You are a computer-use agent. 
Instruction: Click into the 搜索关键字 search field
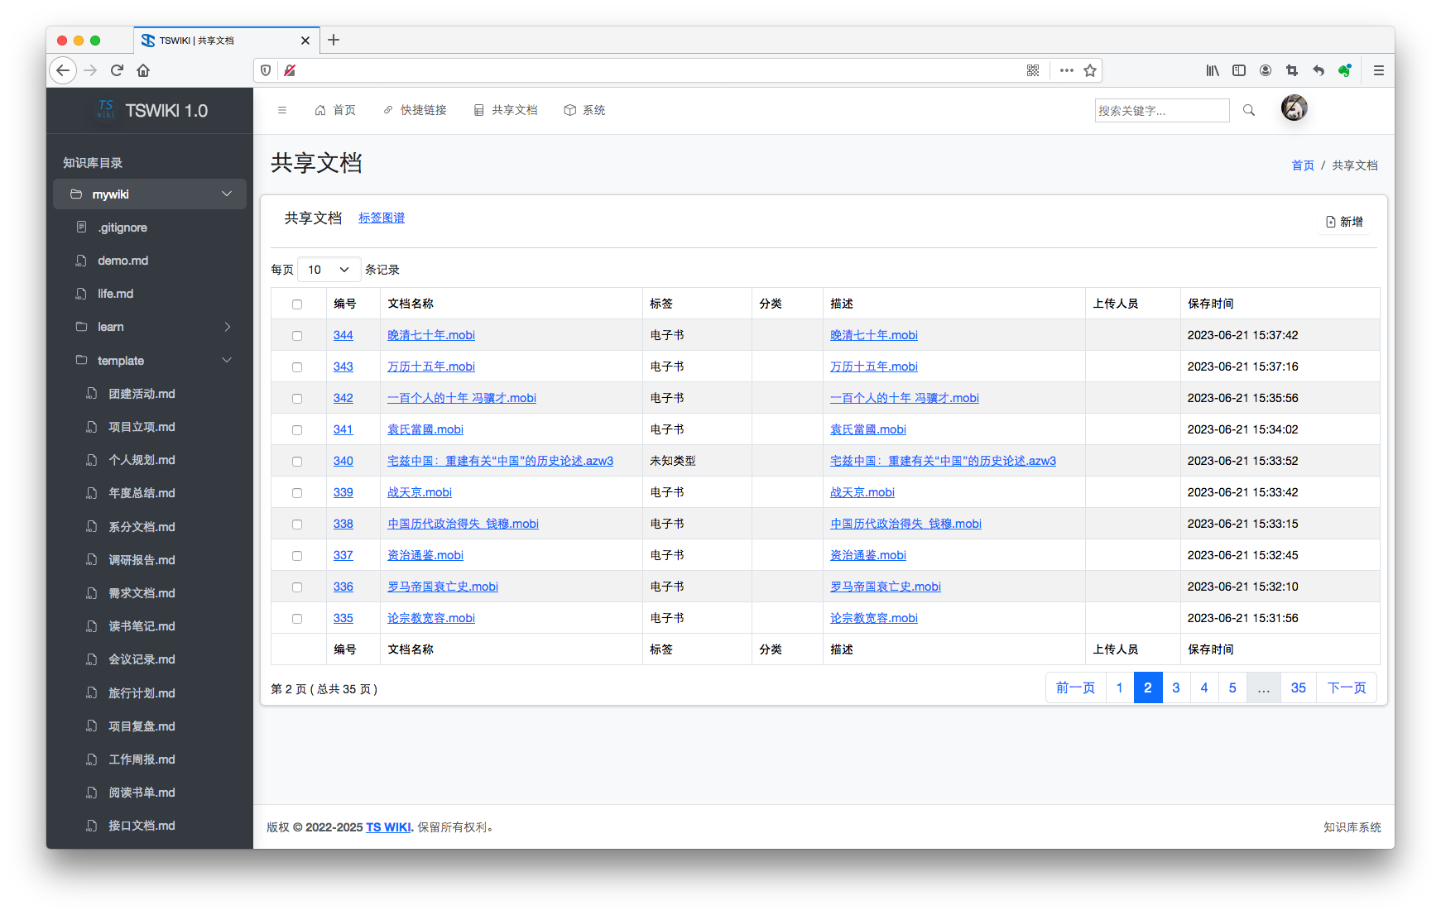tap(1161, 110)
